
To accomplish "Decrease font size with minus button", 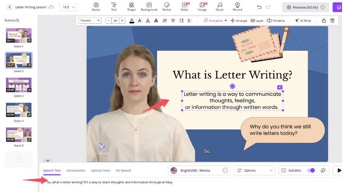I will [108, 21].
